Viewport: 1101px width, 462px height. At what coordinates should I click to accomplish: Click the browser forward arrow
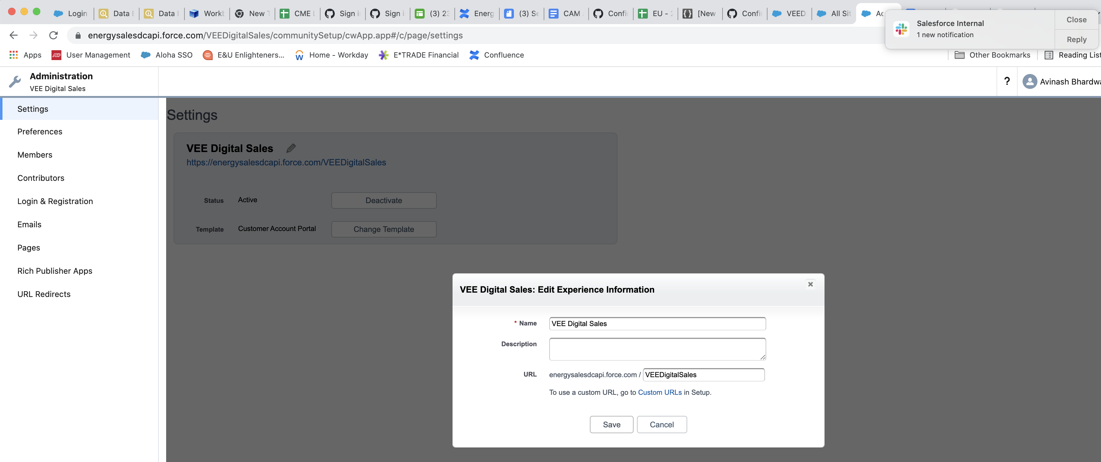pyautogui.click(x=33, y=35)
